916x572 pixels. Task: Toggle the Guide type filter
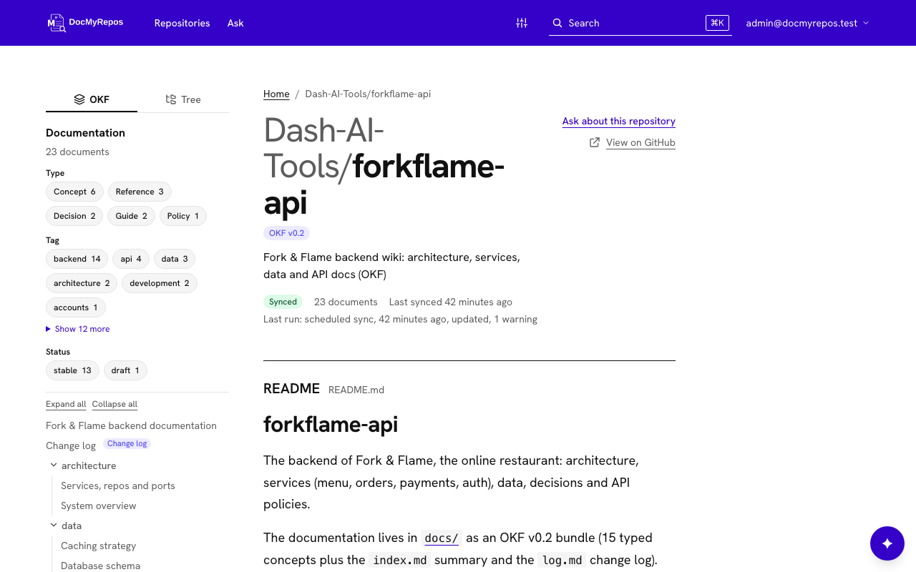point(132,216)
